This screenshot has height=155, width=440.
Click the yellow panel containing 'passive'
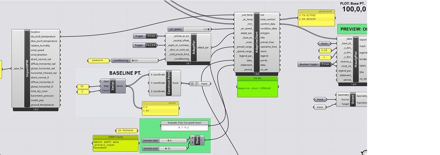pyautogui.click(x=98, y=60)
